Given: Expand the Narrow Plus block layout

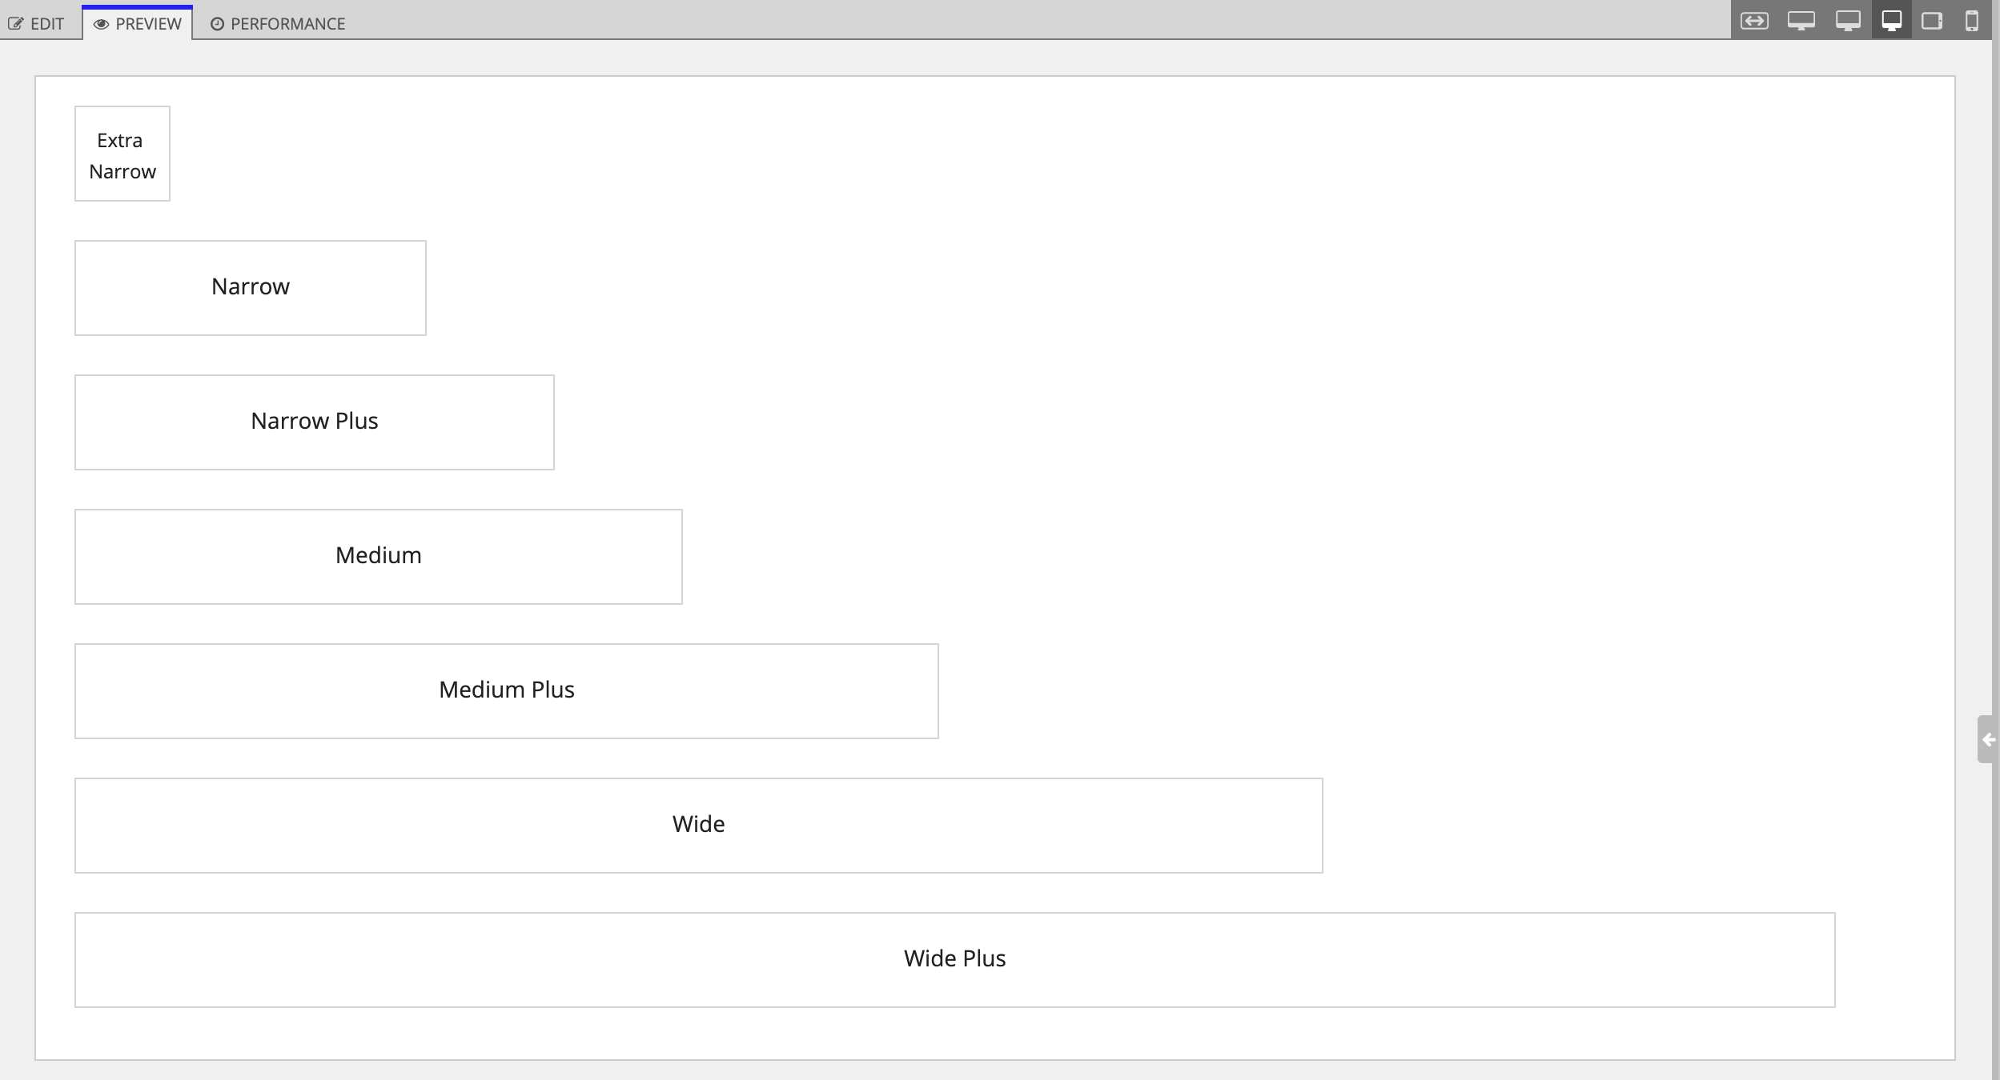Looking at the screenshot, I should coord(314,422).
